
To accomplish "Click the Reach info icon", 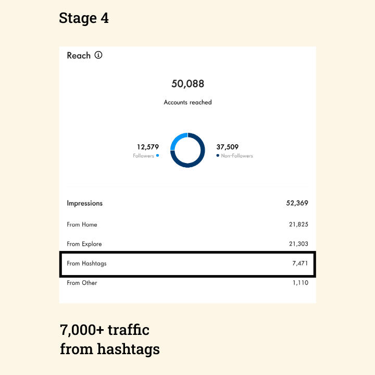I will click(98, 55).
